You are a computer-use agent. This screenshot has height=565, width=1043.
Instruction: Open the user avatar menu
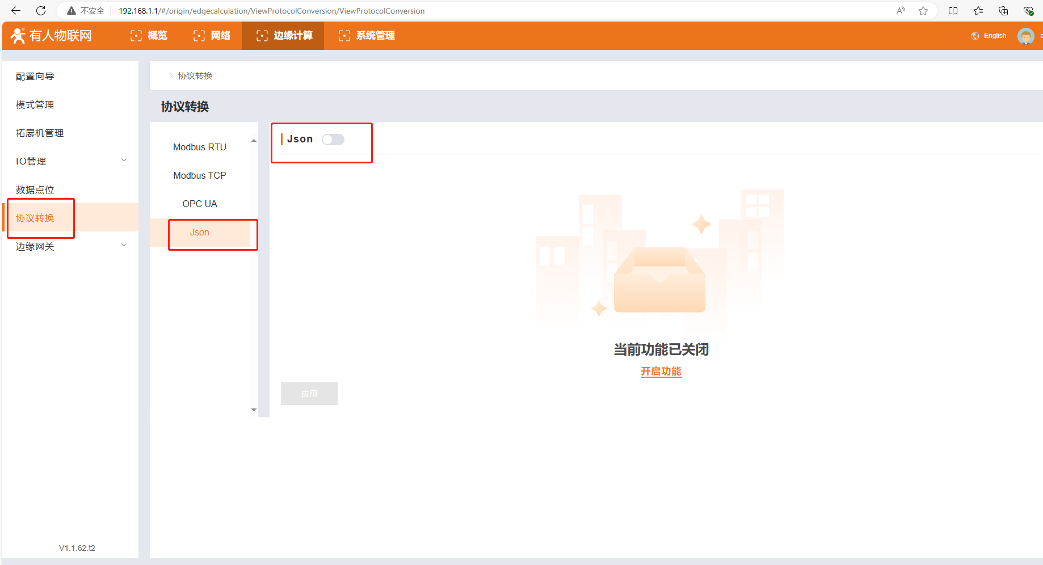1026,36
